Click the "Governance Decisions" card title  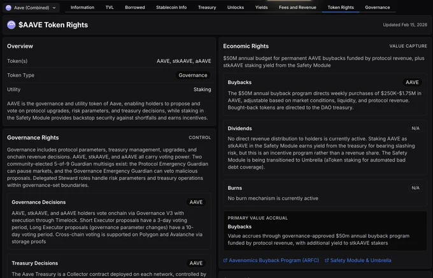pyautogui.click(x=39, y=202)
